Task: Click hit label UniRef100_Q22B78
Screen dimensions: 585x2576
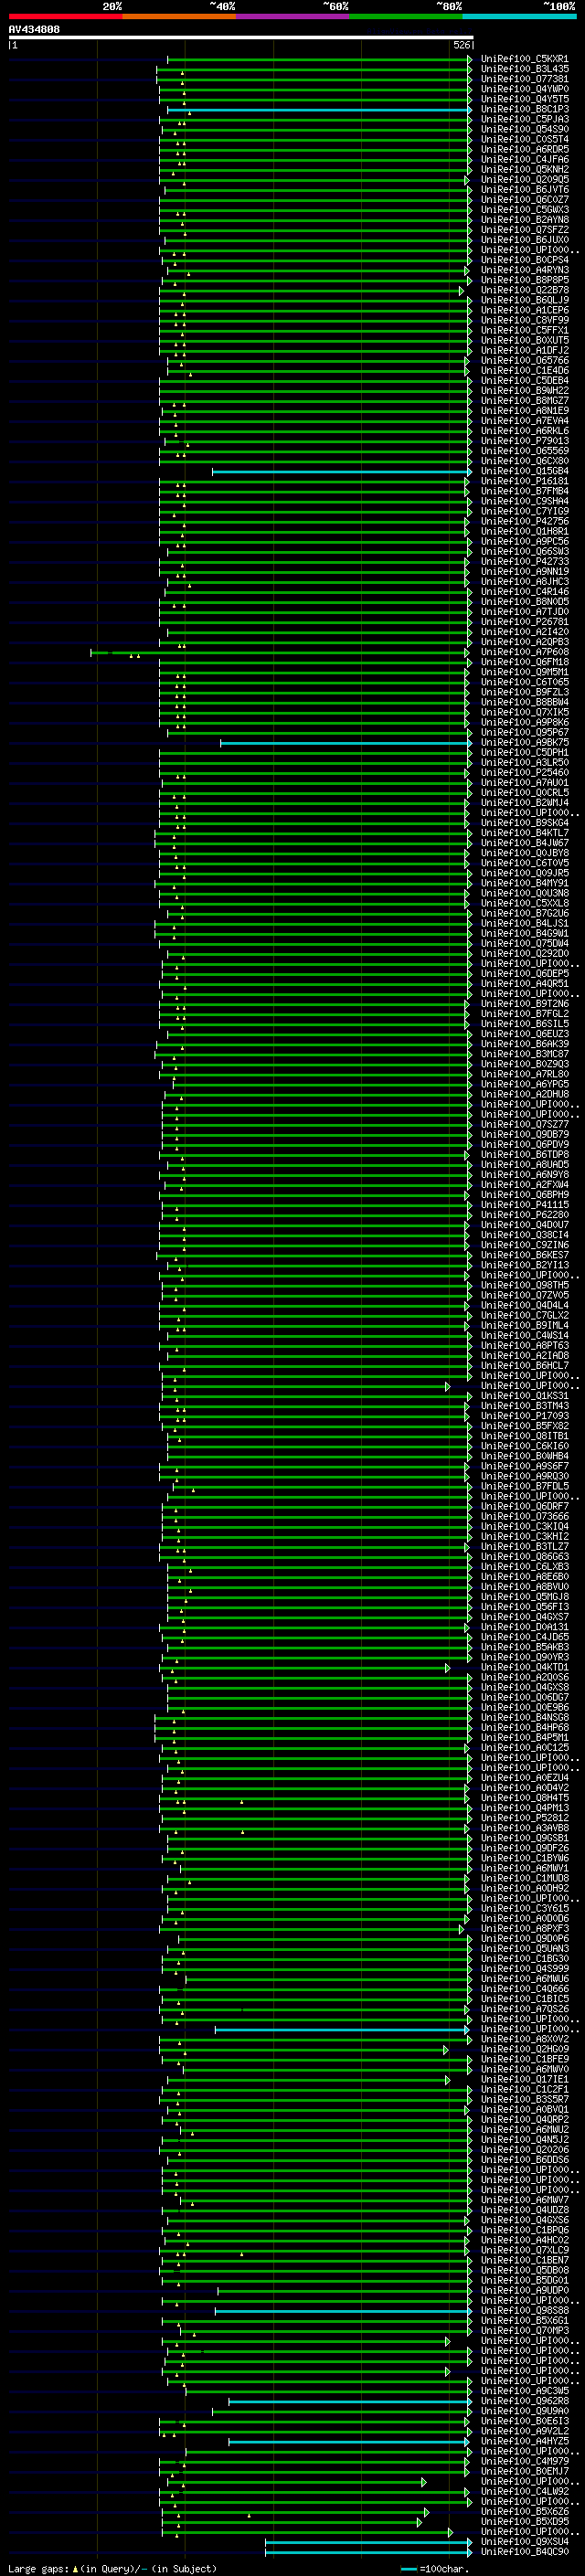Action: (525, 290)
